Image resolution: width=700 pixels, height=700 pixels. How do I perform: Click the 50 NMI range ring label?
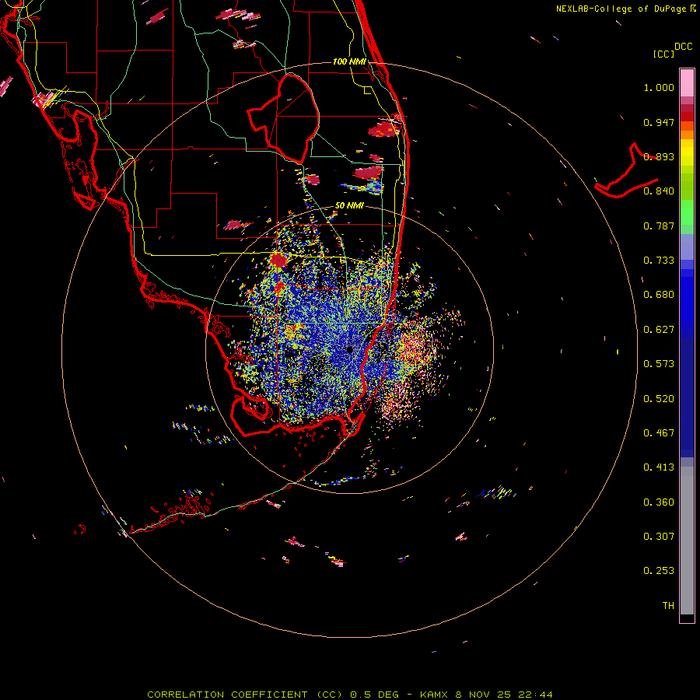coord(349,206)
